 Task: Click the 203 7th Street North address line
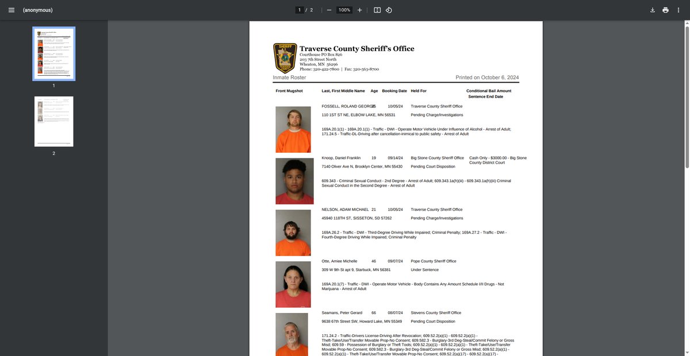318,59
